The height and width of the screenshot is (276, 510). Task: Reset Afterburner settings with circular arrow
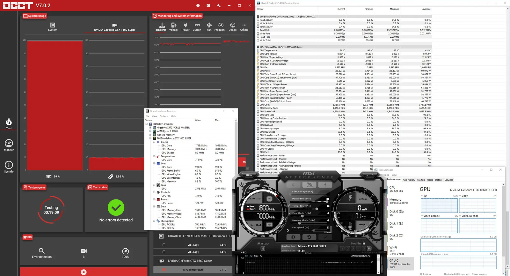click(309, 237)
